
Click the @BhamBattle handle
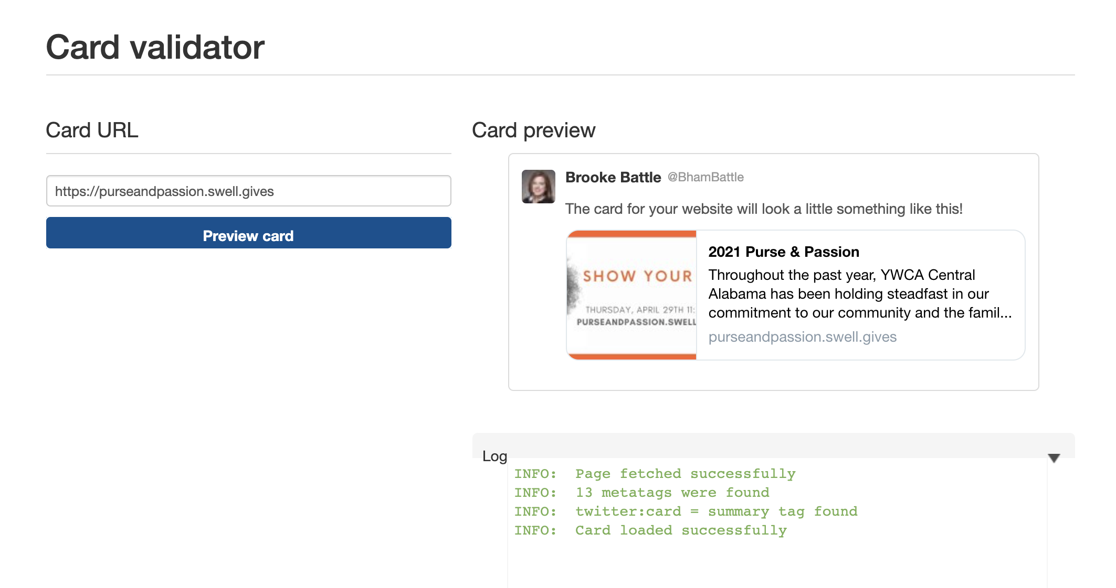coord(706,178)
